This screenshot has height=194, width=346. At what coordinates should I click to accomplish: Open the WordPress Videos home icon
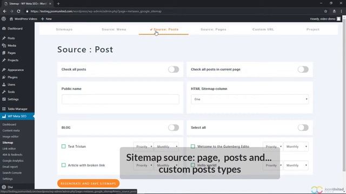pos(11,19)
